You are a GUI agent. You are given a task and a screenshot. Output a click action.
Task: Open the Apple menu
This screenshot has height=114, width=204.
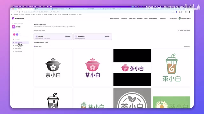click(x=12, y=6)
